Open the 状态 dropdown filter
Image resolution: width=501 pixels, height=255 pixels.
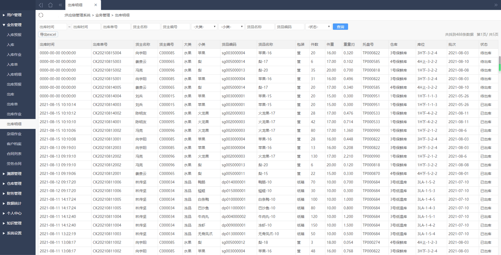(318, 27)
